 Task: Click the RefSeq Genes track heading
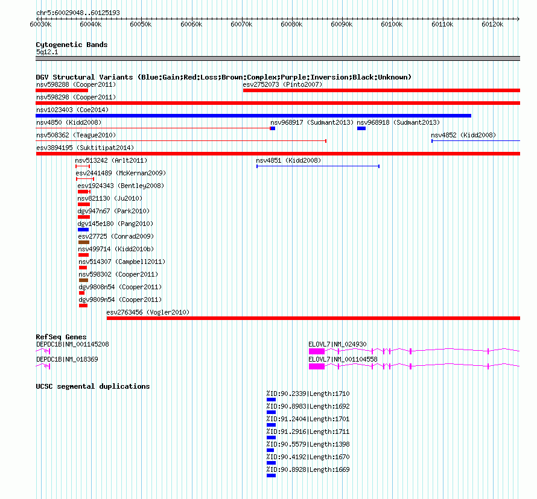(x=61, y=337)
